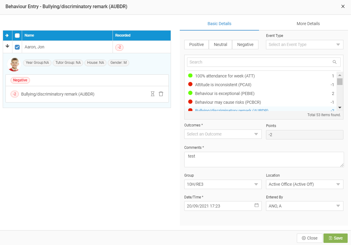Open the Select an Event Type dropdown
The height and width of the screenshot is (245, 351).
point(304,44)
